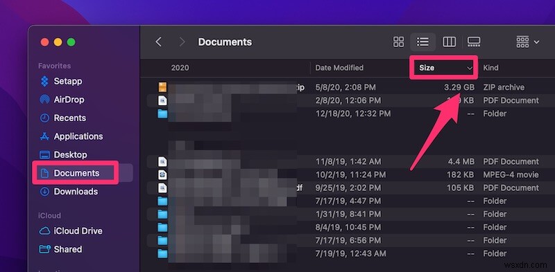The image size is (555, 272).
Task: Go forward using the right chevron
Action: pyautogui.click(x=182, y=42)
